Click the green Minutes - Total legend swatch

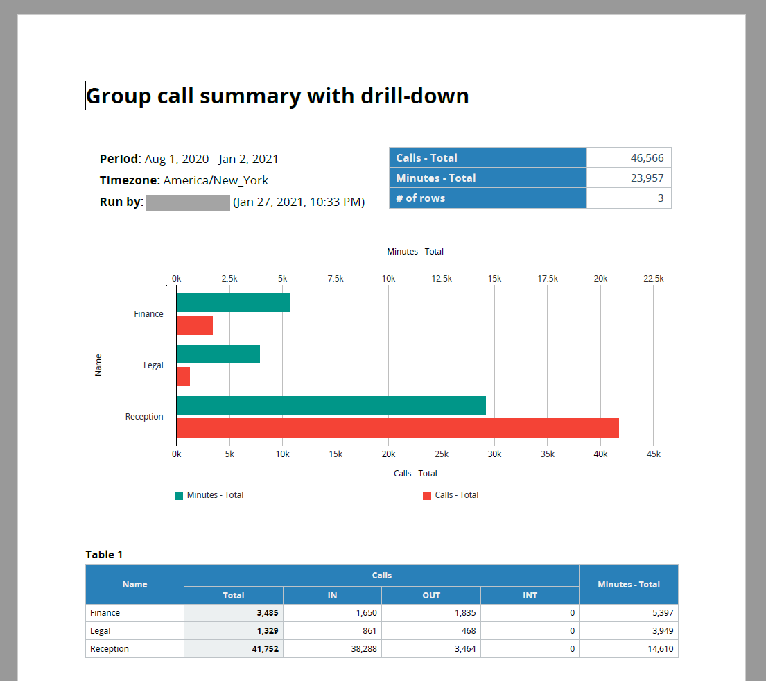click(x=179, y=495)
